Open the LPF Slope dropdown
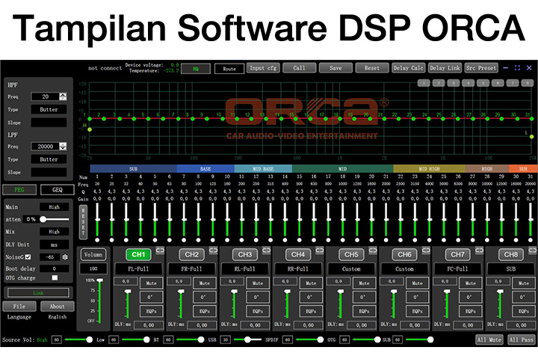The image size is (538, 359). point(49,172)
